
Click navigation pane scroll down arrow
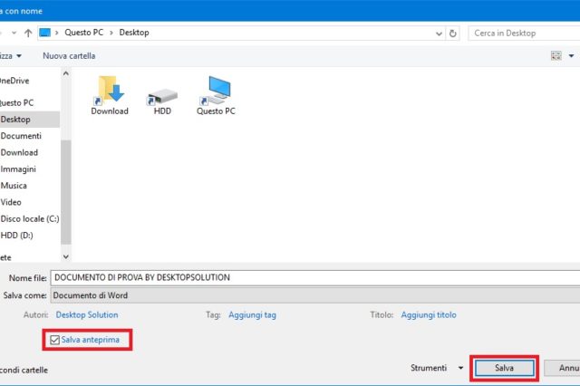[x=66, y=256]
